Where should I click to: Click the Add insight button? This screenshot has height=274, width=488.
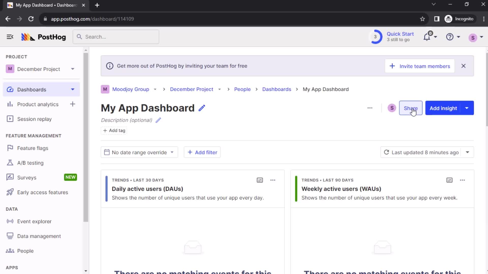pos(444,108)
